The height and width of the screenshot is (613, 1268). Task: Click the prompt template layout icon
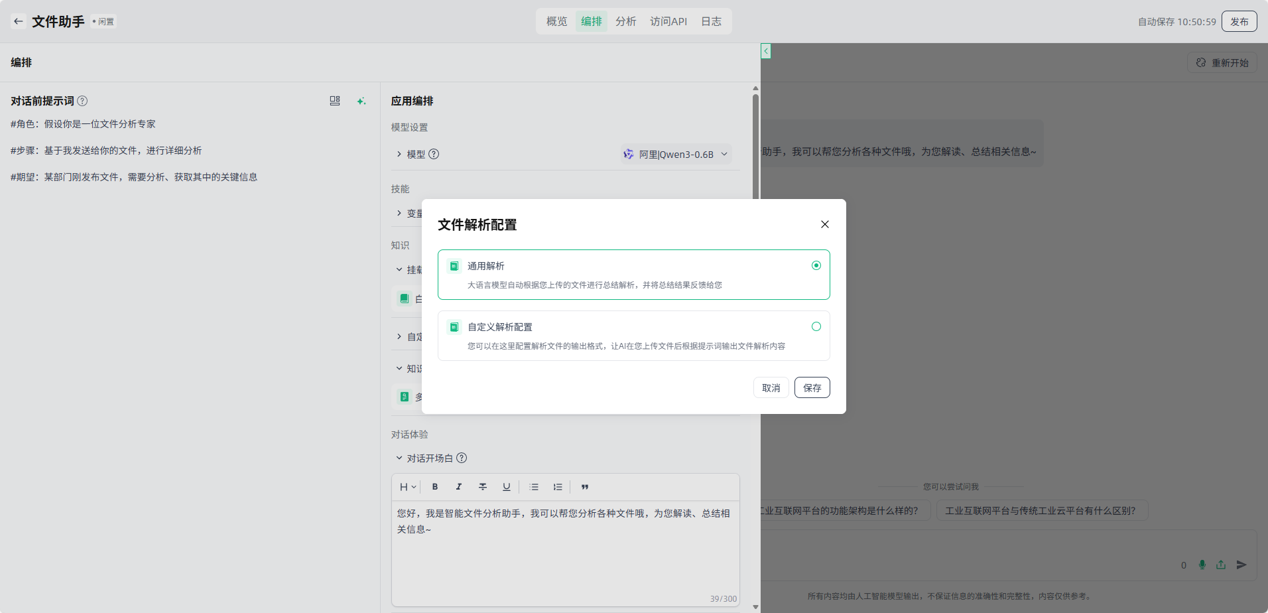tap(335, 101)
